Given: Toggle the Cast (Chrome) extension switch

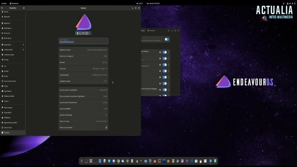Looking at the screenshot, I should click(x=165, y=90).
